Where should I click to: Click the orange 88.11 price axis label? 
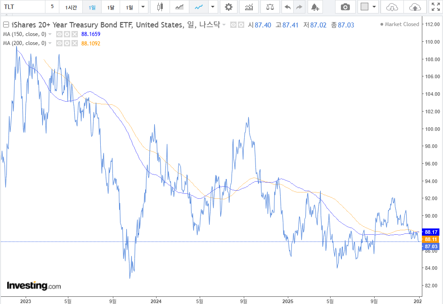[431, 239]
